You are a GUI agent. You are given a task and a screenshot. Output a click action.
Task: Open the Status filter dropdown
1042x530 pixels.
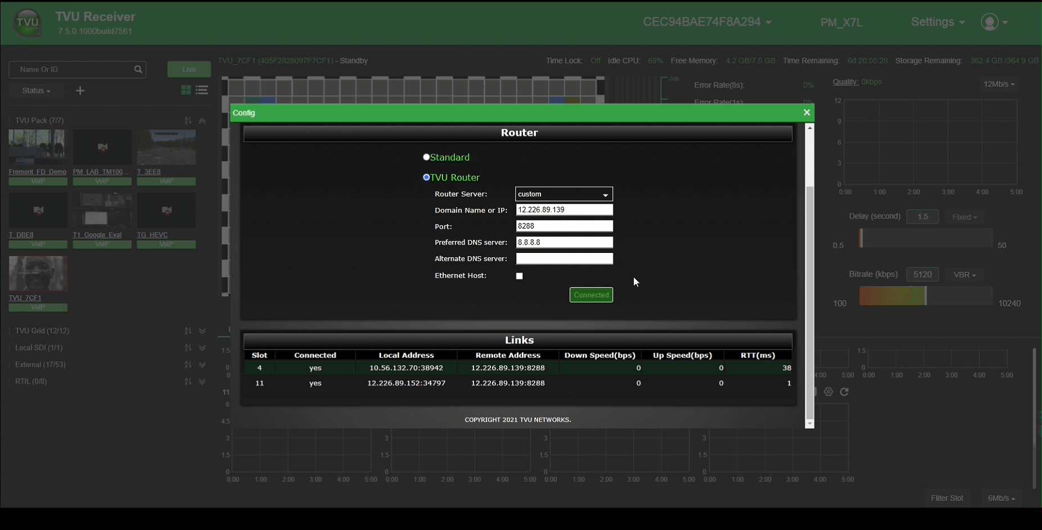point(36,90)
